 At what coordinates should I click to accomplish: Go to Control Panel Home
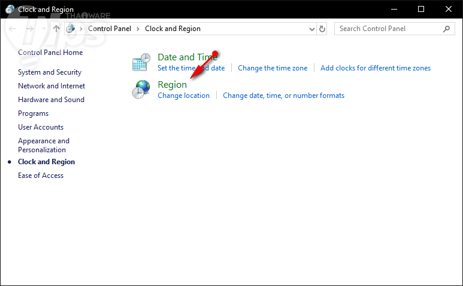click(50, 53)
